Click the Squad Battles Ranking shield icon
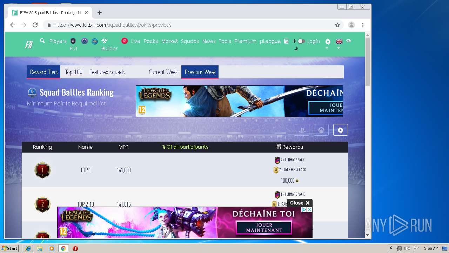The height and width of the screenshot is (253, 449). pos(32,92)
